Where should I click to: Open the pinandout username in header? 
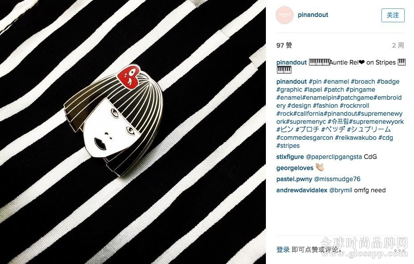pyautogui.click(x=313, y=15)
